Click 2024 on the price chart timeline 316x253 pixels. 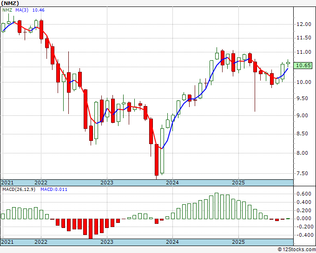pyautogui.click(x=172, y=183)
